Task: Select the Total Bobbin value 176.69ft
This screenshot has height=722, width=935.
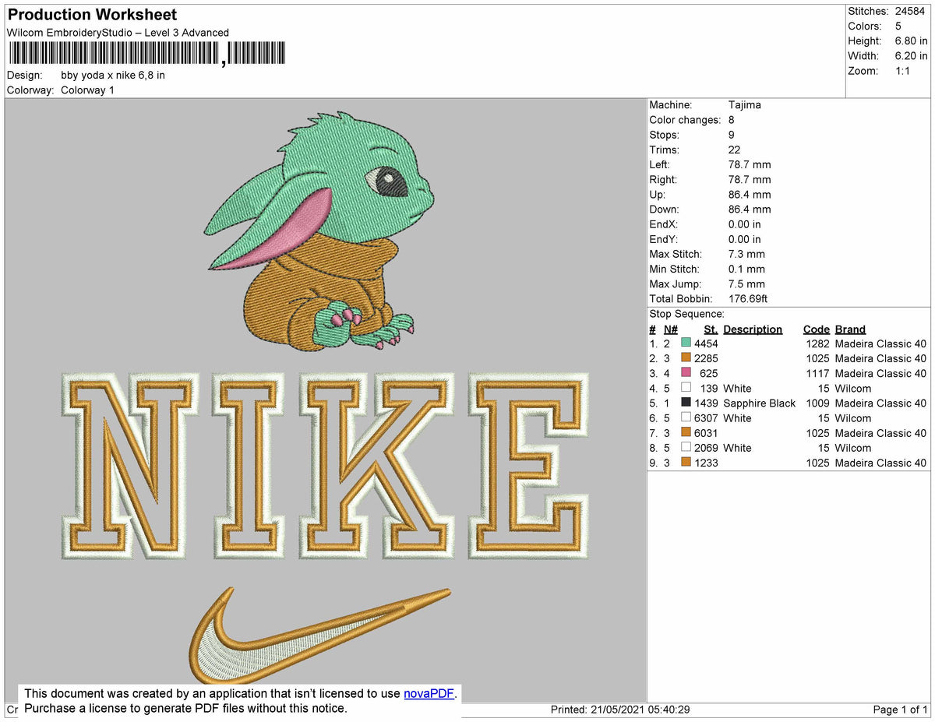Action: [x=748, y=299]
